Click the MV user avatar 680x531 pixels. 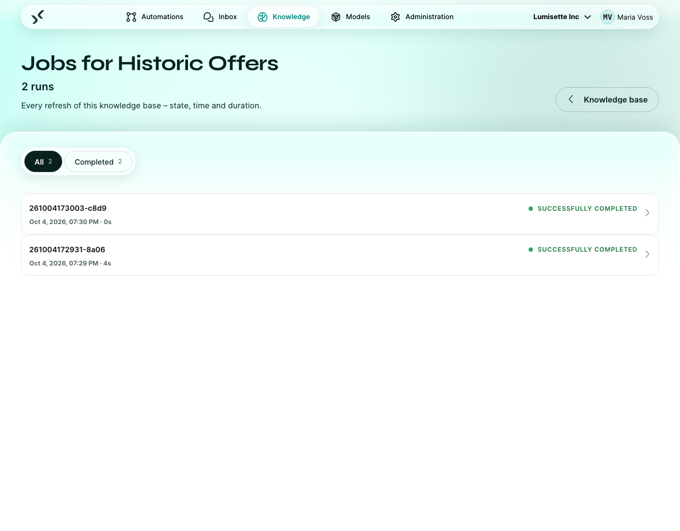point(608,17)
